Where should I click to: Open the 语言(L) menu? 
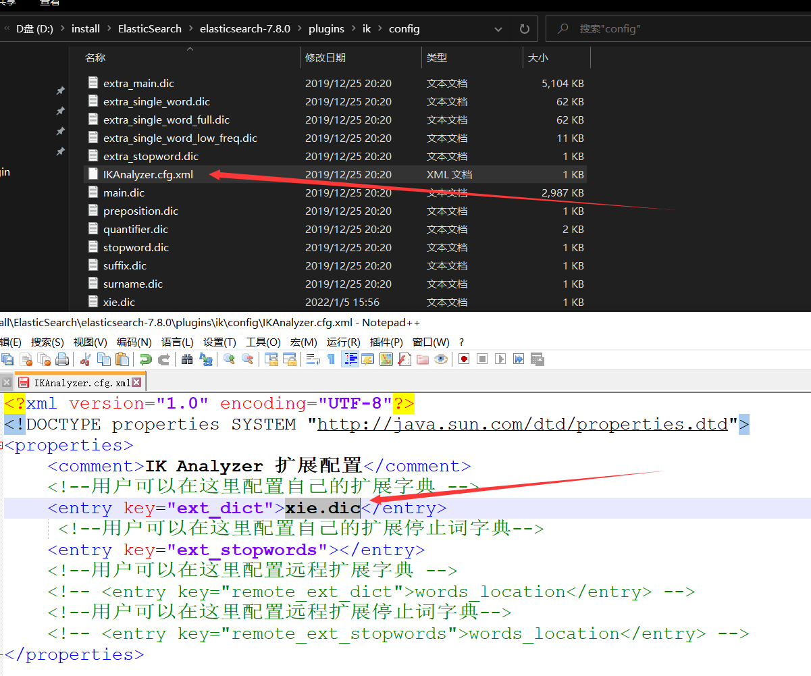click(x=178, y=342)
